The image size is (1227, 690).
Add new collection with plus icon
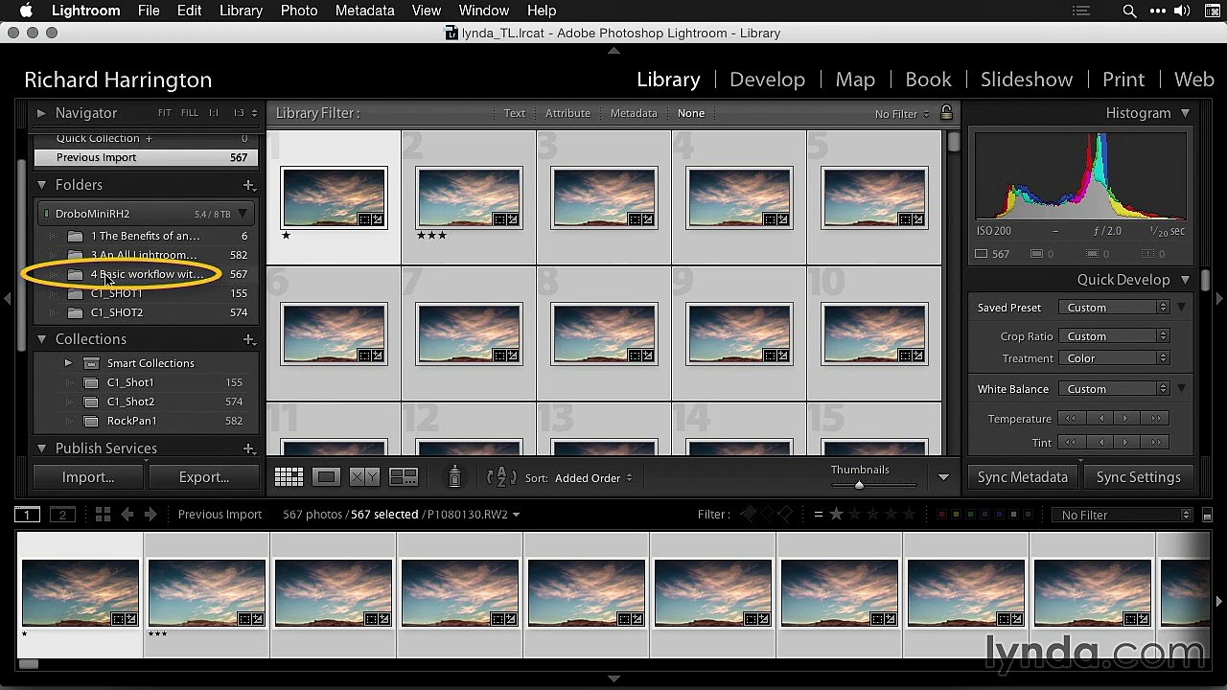[x=248, y=339]
